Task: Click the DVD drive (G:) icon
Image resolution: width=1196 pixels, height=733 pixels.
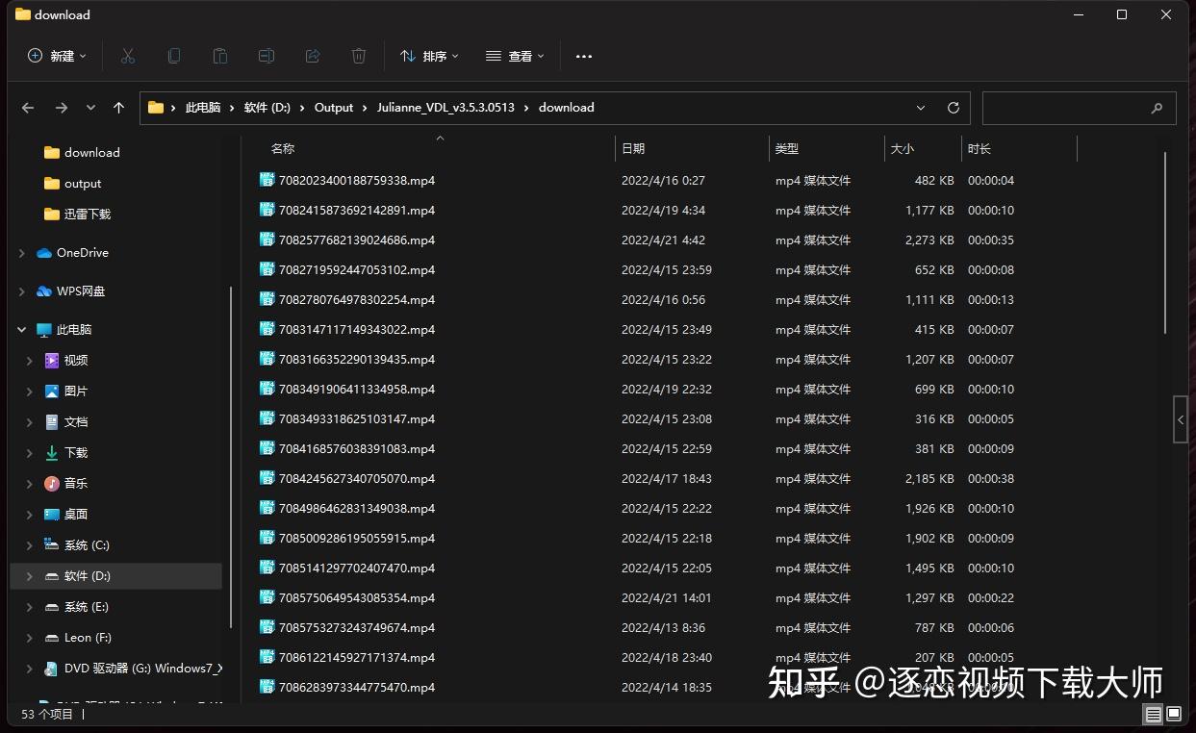Action: (x=52, y=669)
